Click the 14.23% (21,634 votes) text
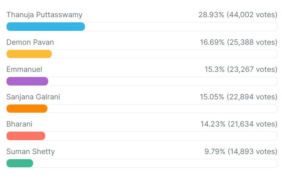282x179 pixels. 239,124
